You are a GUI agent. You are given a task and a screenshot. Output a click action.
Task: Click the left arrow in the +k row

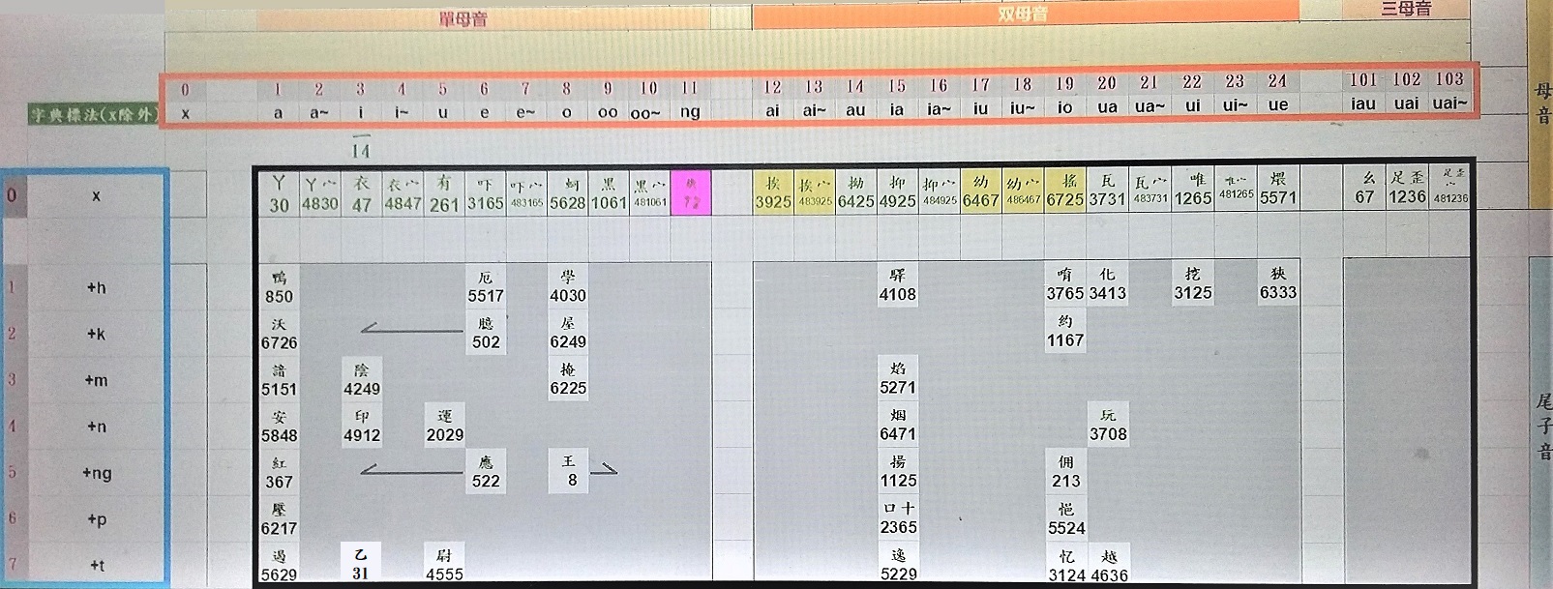coord(411,331)
